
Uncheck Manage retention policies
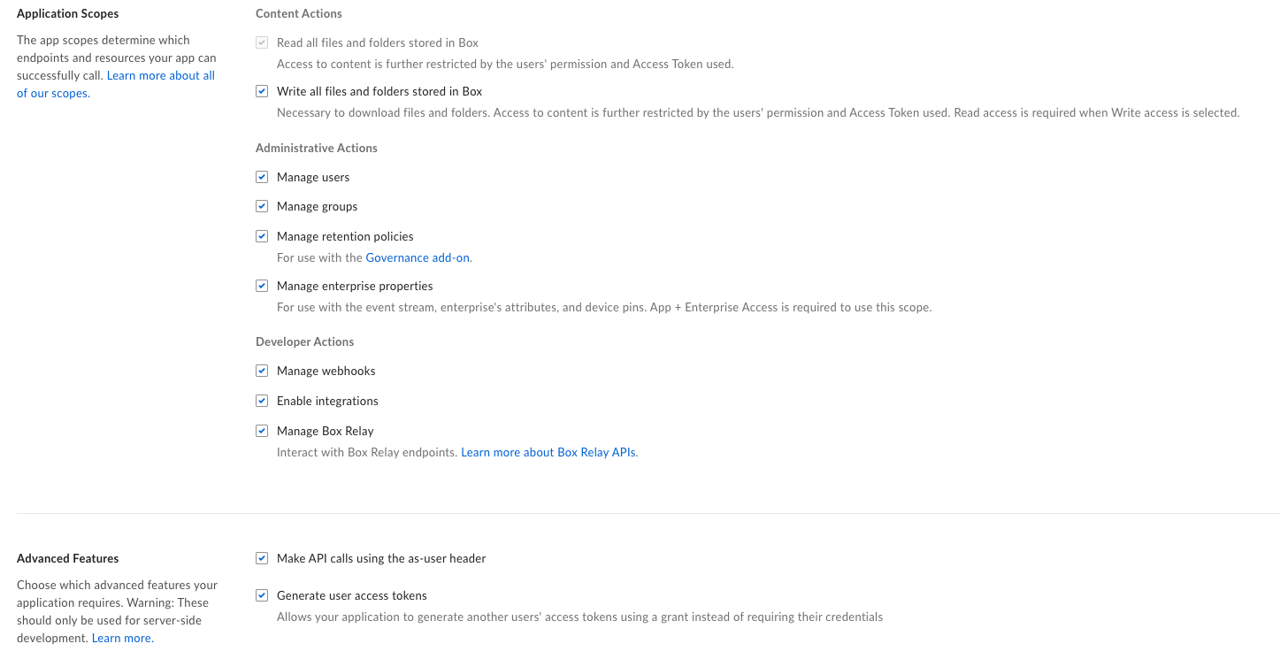262,236
